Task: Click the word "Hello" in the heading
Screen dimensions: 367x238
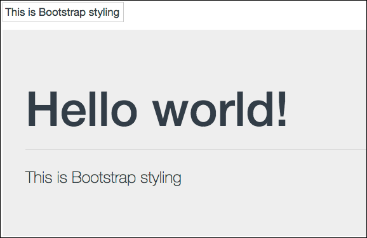Action: pos(82,109)
